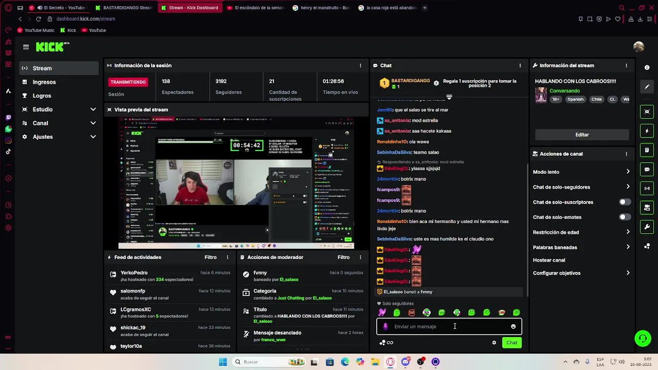The image size is (658, 370).
Task: Open the YouTube Music bookmark
Action: click(36, 30)
